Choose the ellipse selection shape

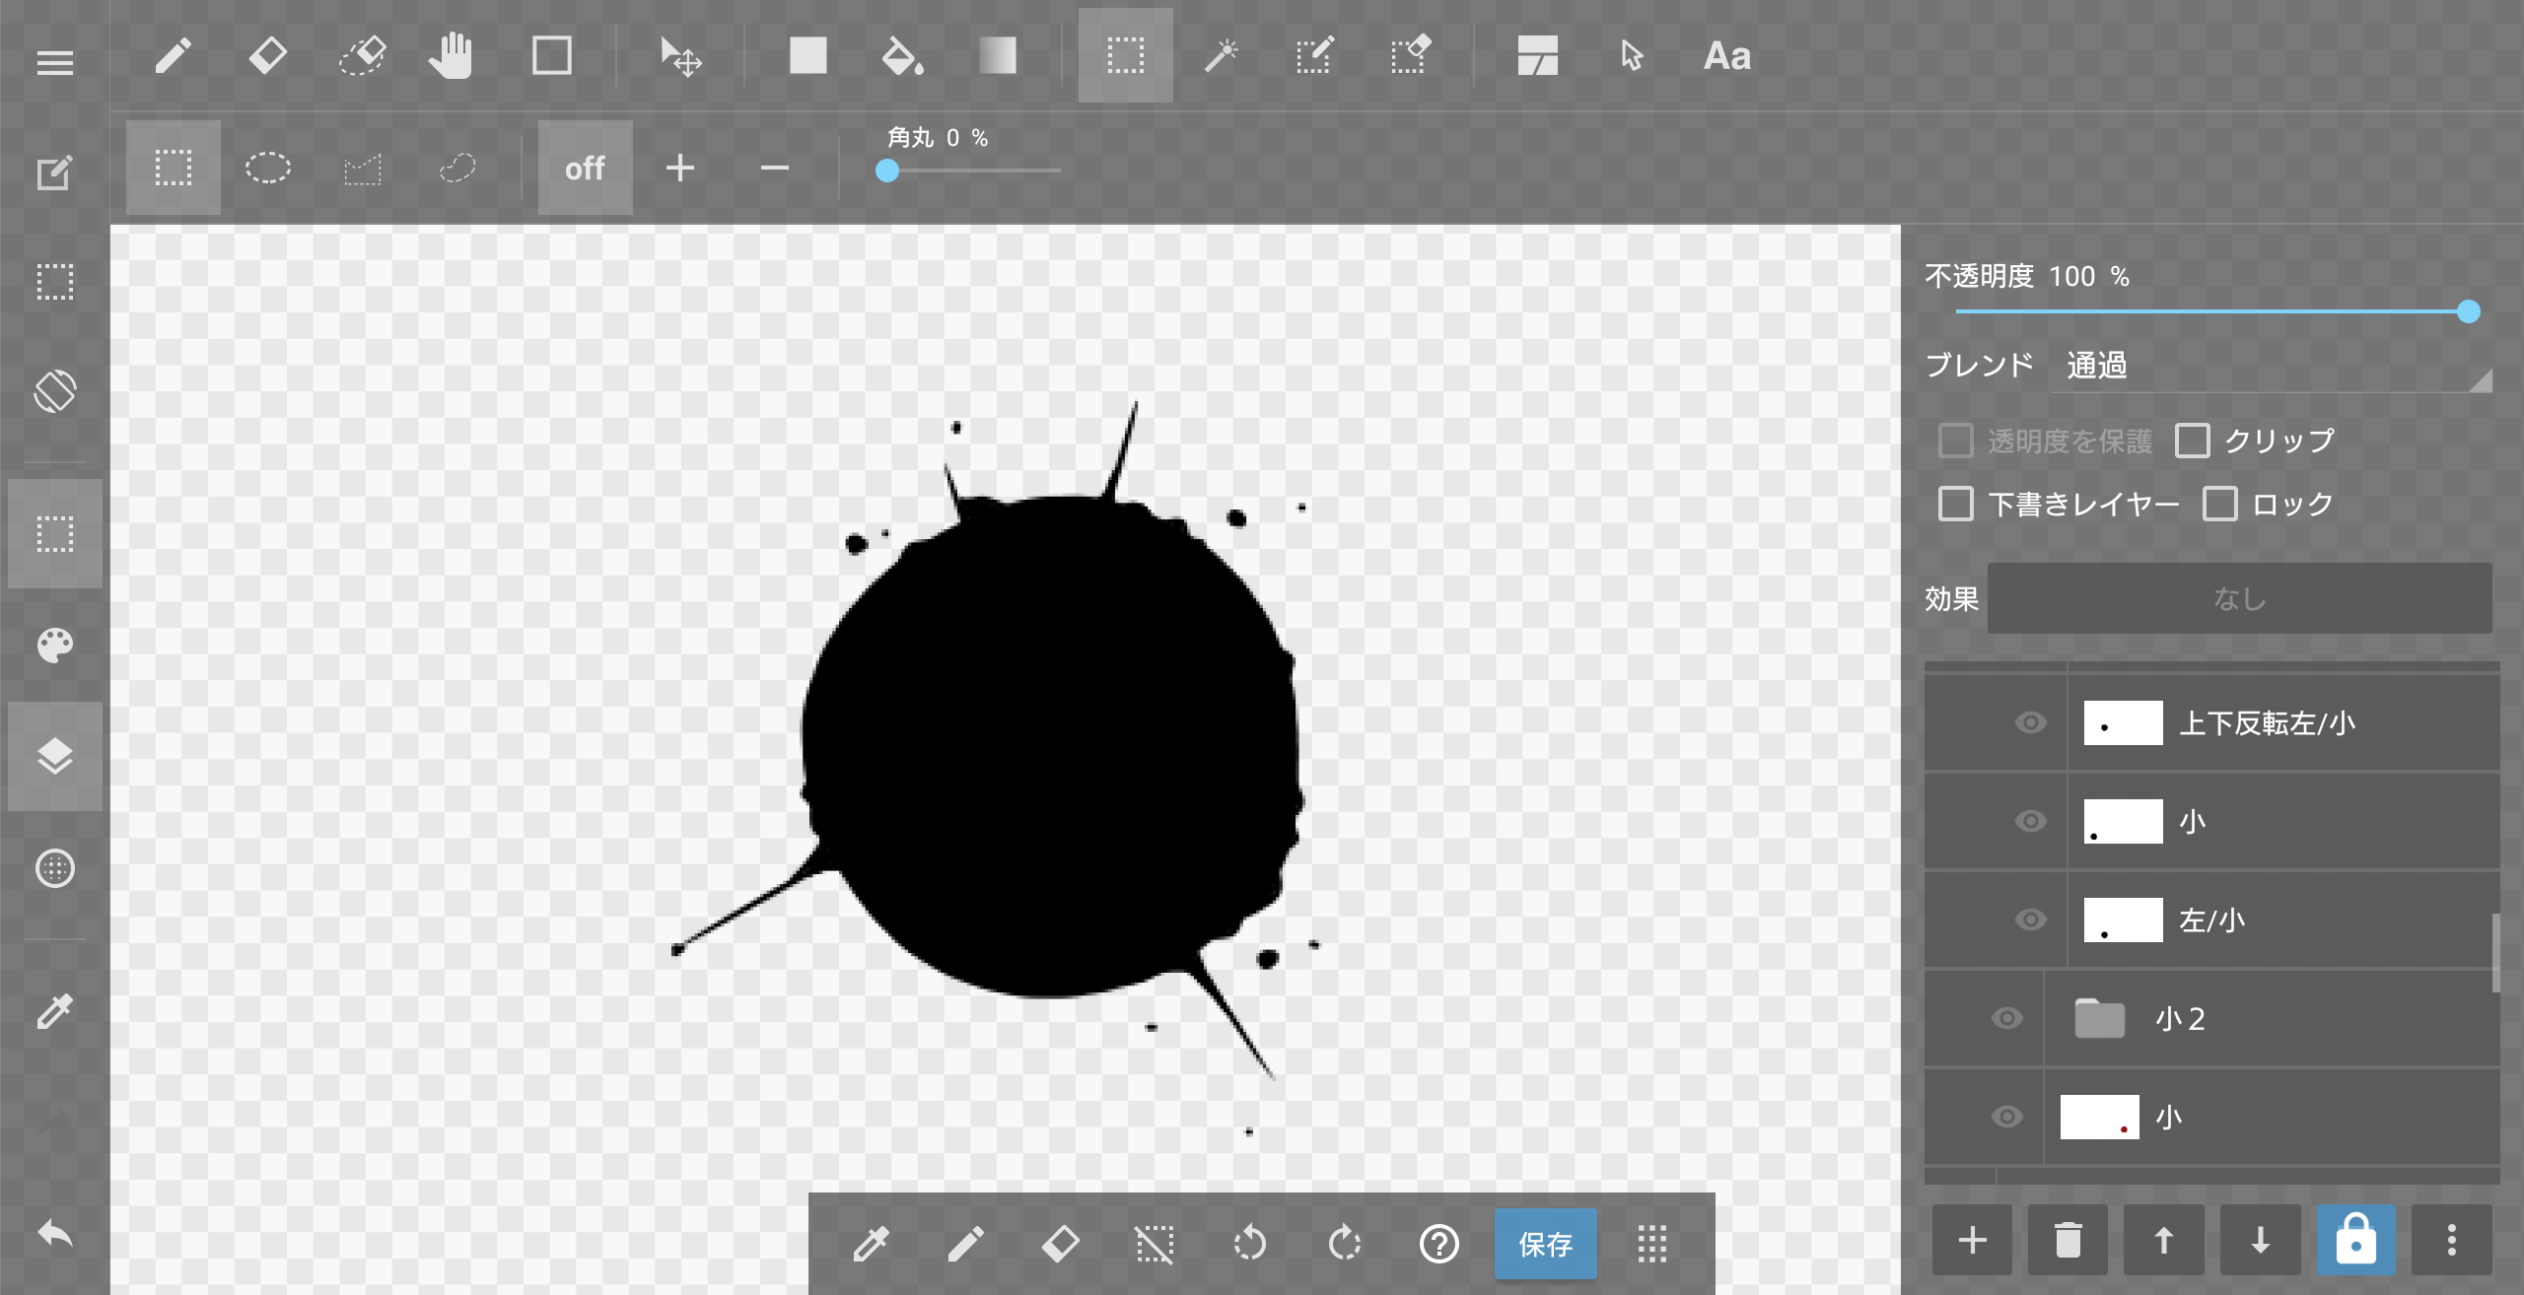click(267, 169)
